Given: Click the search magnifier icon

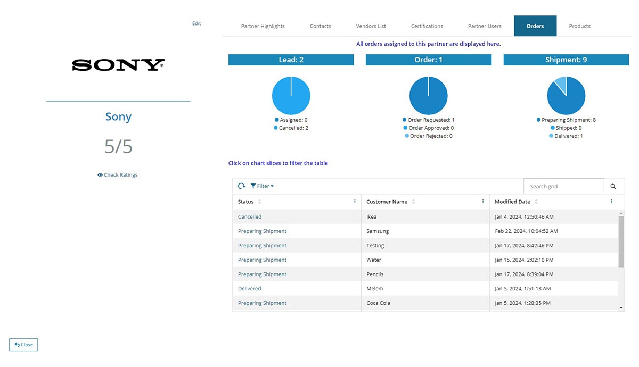Looking at the screenshot, I should coord(613,186).
